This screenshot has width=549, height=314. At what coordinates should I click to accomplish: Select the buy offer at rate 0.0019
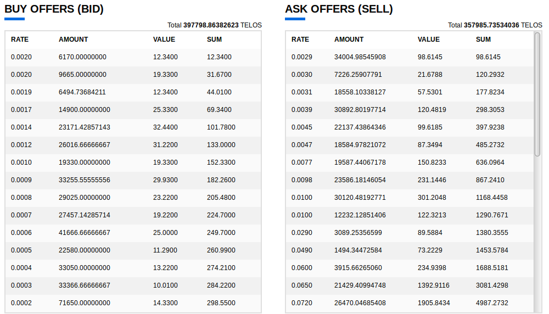coord(133,92)
